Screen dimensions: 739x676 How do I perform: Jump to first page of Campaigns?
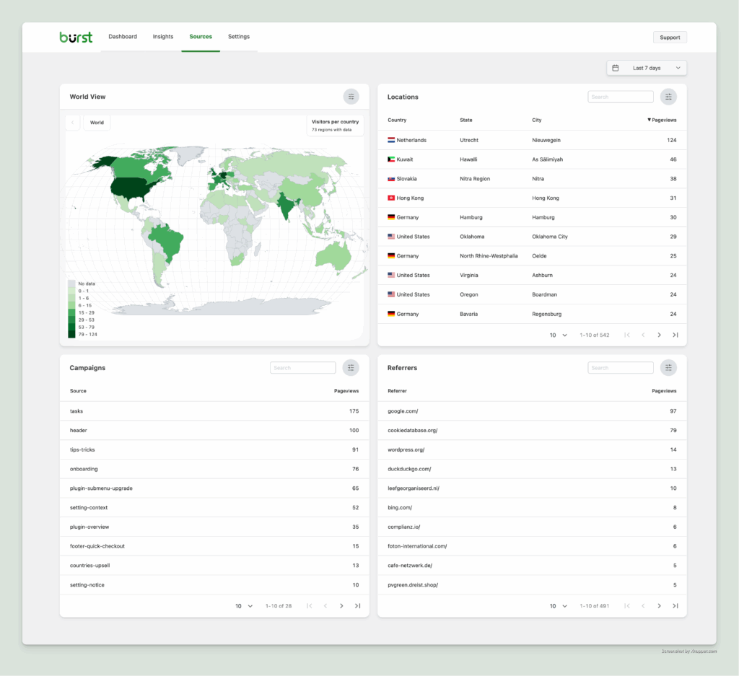click(x=310, y=606)
